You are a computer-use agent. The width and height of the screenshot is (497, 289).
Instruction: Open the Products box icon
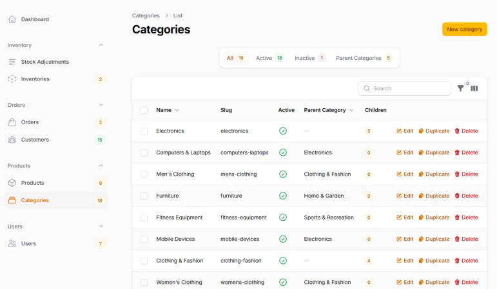(12, 183)
